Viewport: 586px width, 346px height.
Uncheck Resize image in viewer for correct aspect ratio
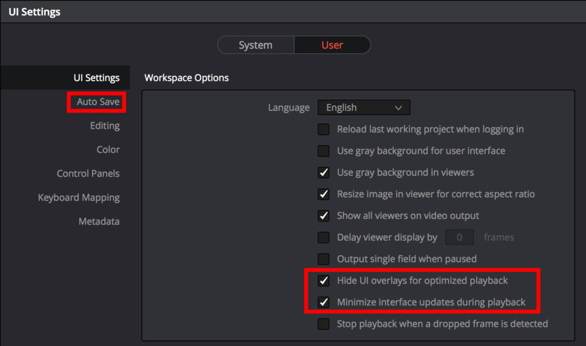[x=324, y=194]
